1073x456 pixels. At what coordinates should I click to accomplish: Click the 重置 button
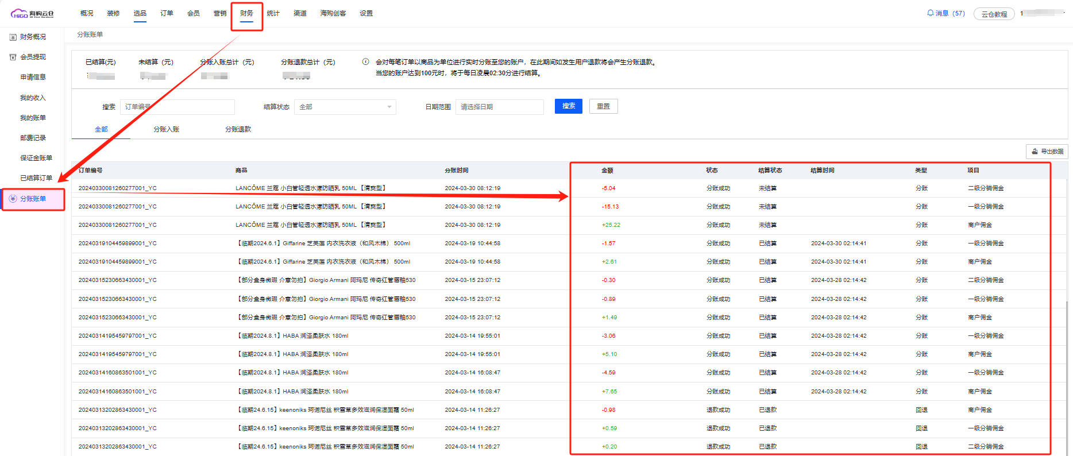click(603, 106)
